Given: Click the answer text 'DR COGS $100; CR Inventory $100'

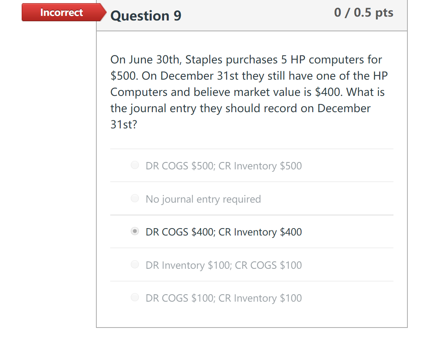Looking at the screenshot, I should [223, 298].
